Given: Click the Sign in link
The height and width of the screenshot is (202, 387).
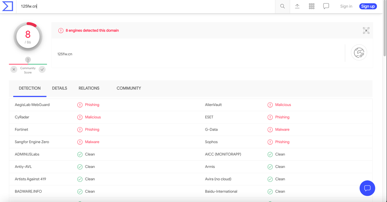Looking at the screenshot, I should click(346, 6).
